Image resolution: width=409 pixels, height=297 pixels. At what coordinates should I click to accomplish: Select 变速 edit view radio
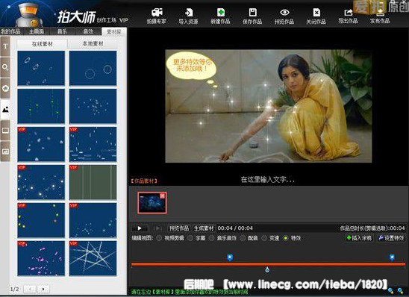coord(264,238)
